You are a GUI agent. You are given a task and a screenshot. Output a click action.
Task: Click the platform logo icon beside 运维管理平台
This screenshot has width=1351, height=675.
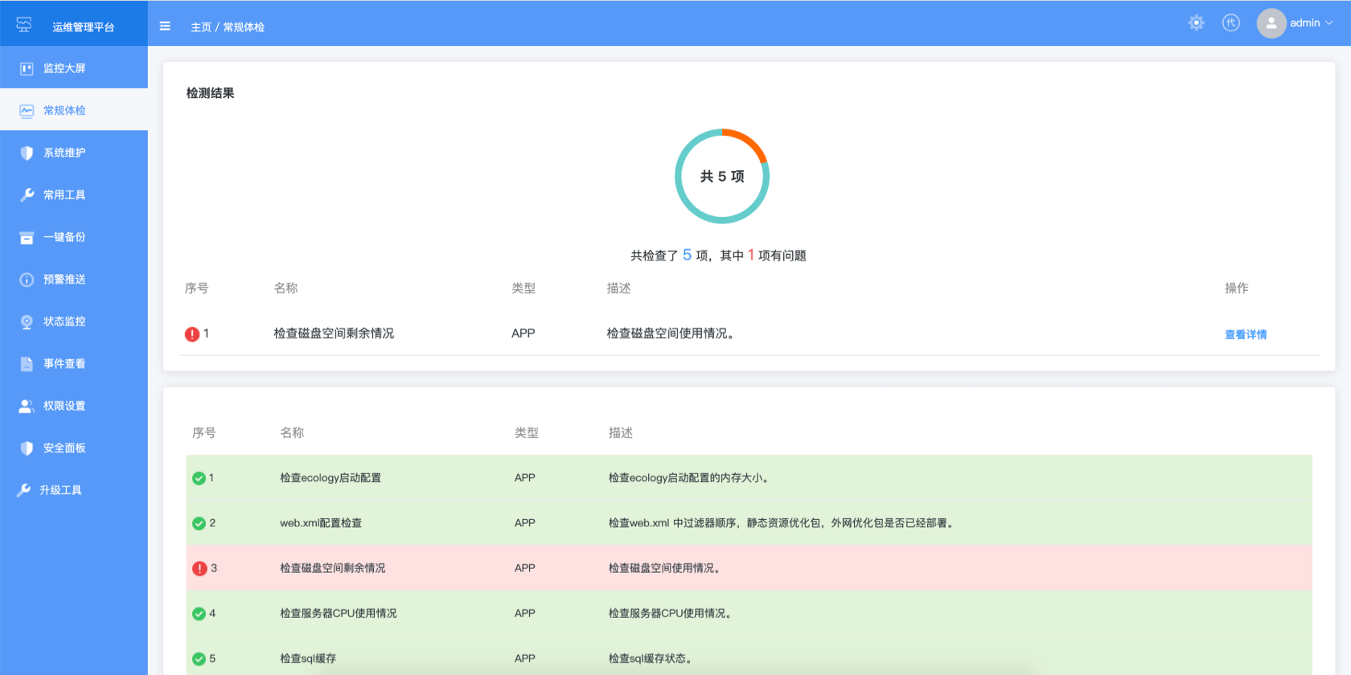click(24, 25)
